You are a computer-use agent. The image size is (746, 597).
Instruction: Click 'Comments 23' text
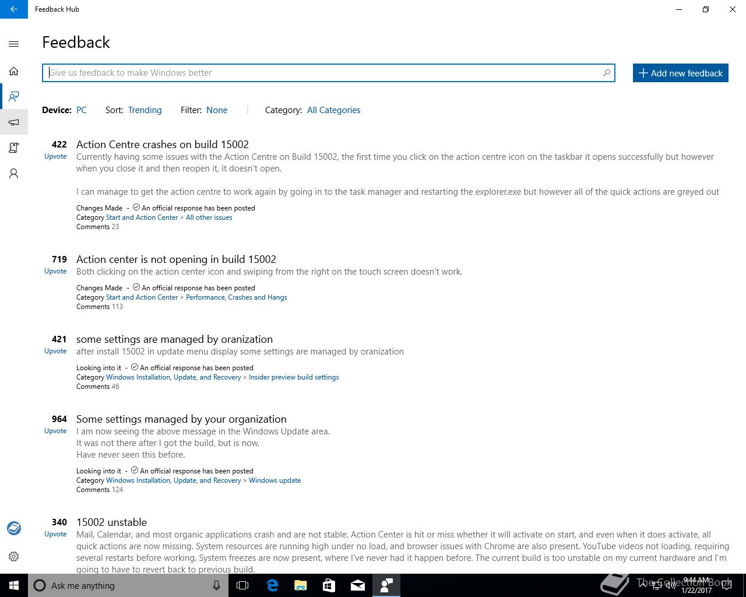[x=97, y=227]
